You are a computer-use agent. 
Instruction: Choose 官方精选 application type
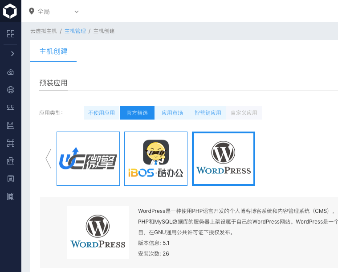[137, 113]
